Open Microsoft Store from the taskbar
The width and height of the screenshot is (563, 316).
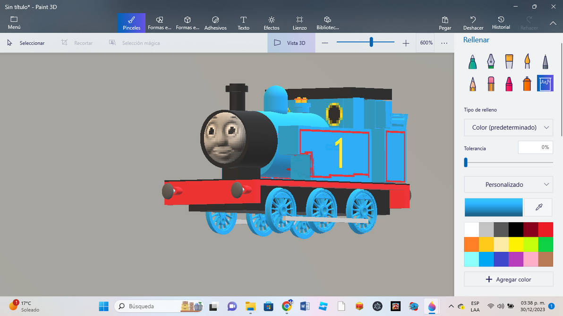pos(268,306)
